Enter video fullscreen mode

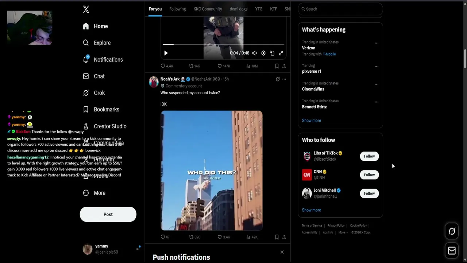tap(281, 53)
